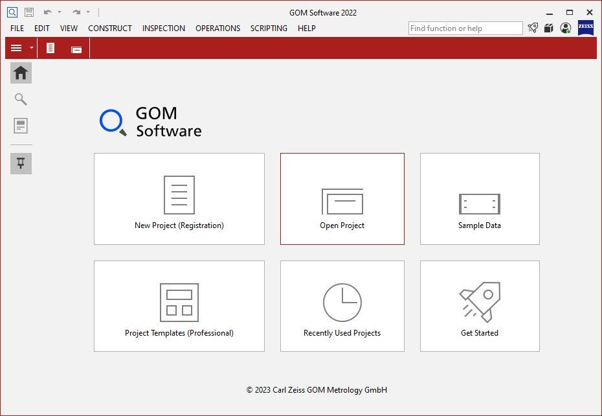Open the redo history dropdown arrow
Screen dimensions: 602x416
pyautogui.click(x=88, y=12)
